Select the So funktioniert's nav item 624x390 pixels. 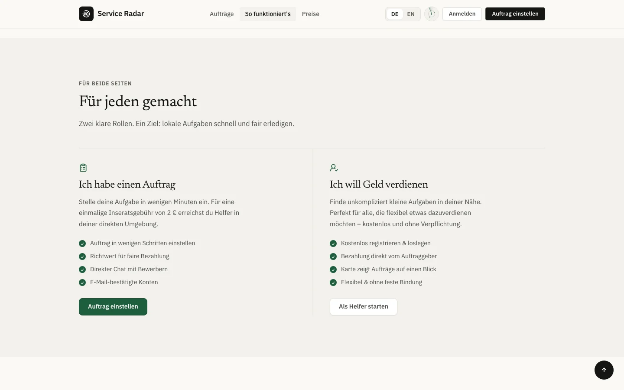[268, 14]
